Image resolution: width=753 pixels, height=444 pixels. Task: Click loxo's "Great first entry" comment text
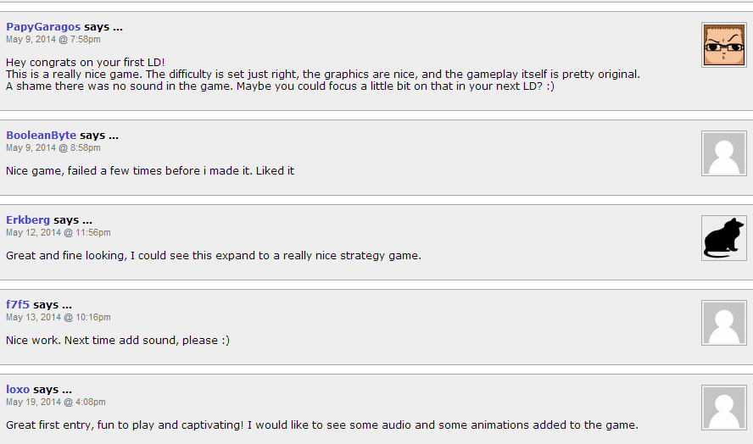321,425
